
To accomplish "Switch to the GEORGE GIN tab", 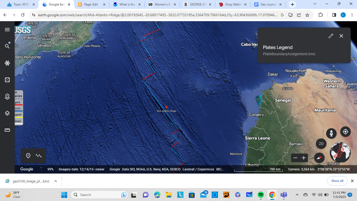I will 198,4.
